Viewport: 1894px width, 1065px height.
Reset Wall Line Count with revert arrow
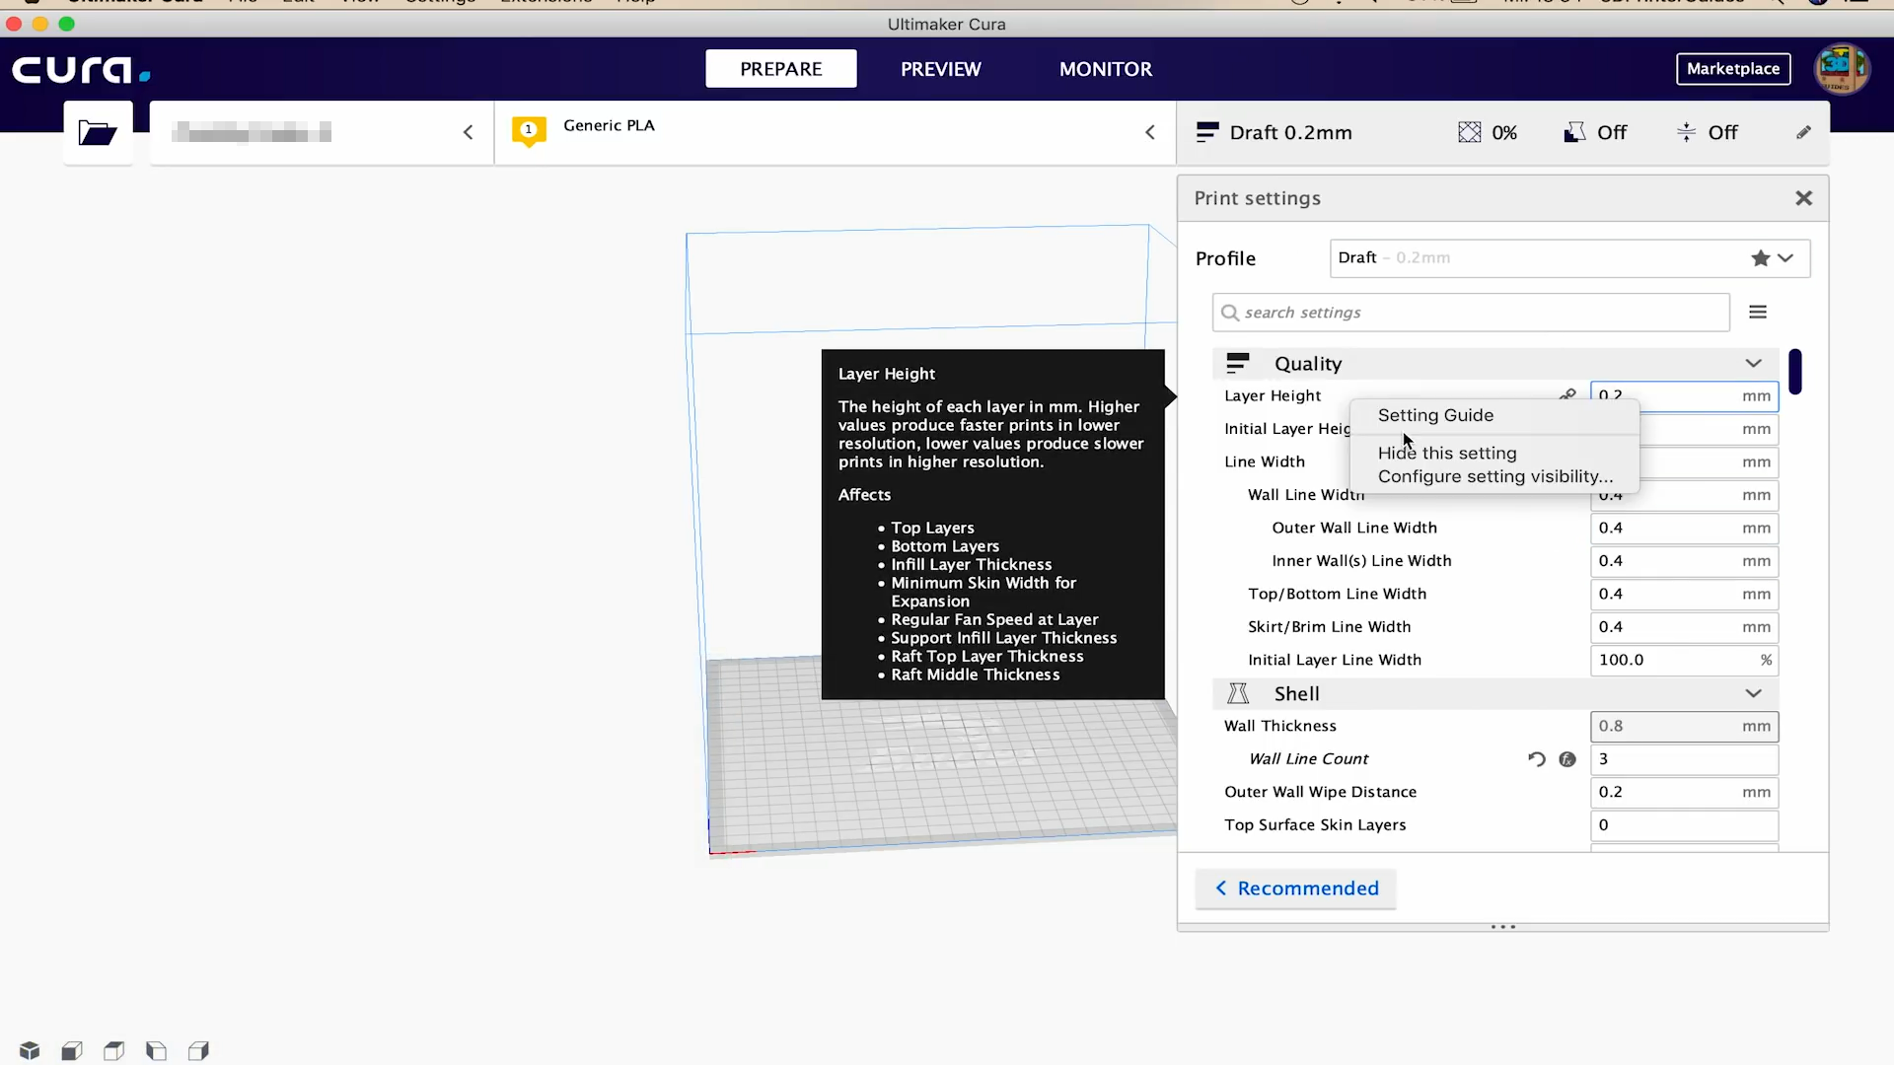point(1536,758)
